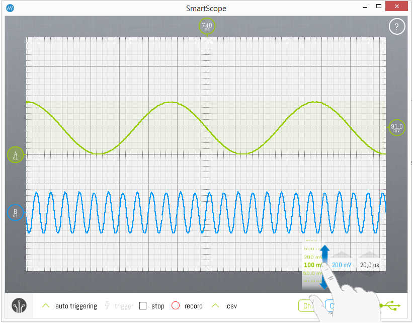Select 200 mV in the green scale list
This screenshot has width=413, height=323.
311,257
